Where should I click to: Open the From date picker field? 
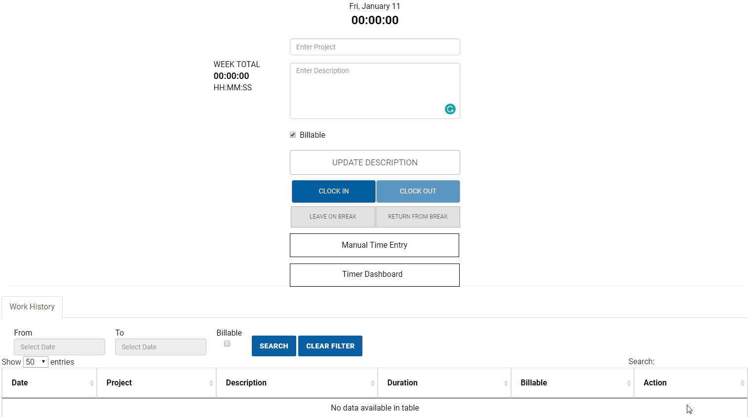click(x=59, y=347)
